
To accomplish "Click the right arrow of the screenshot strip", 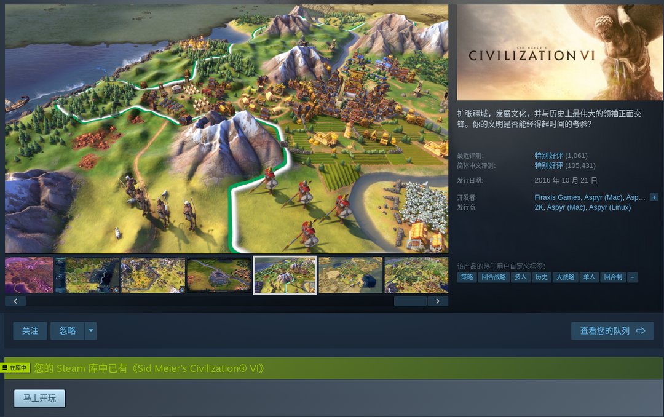I will pos(438,301).
